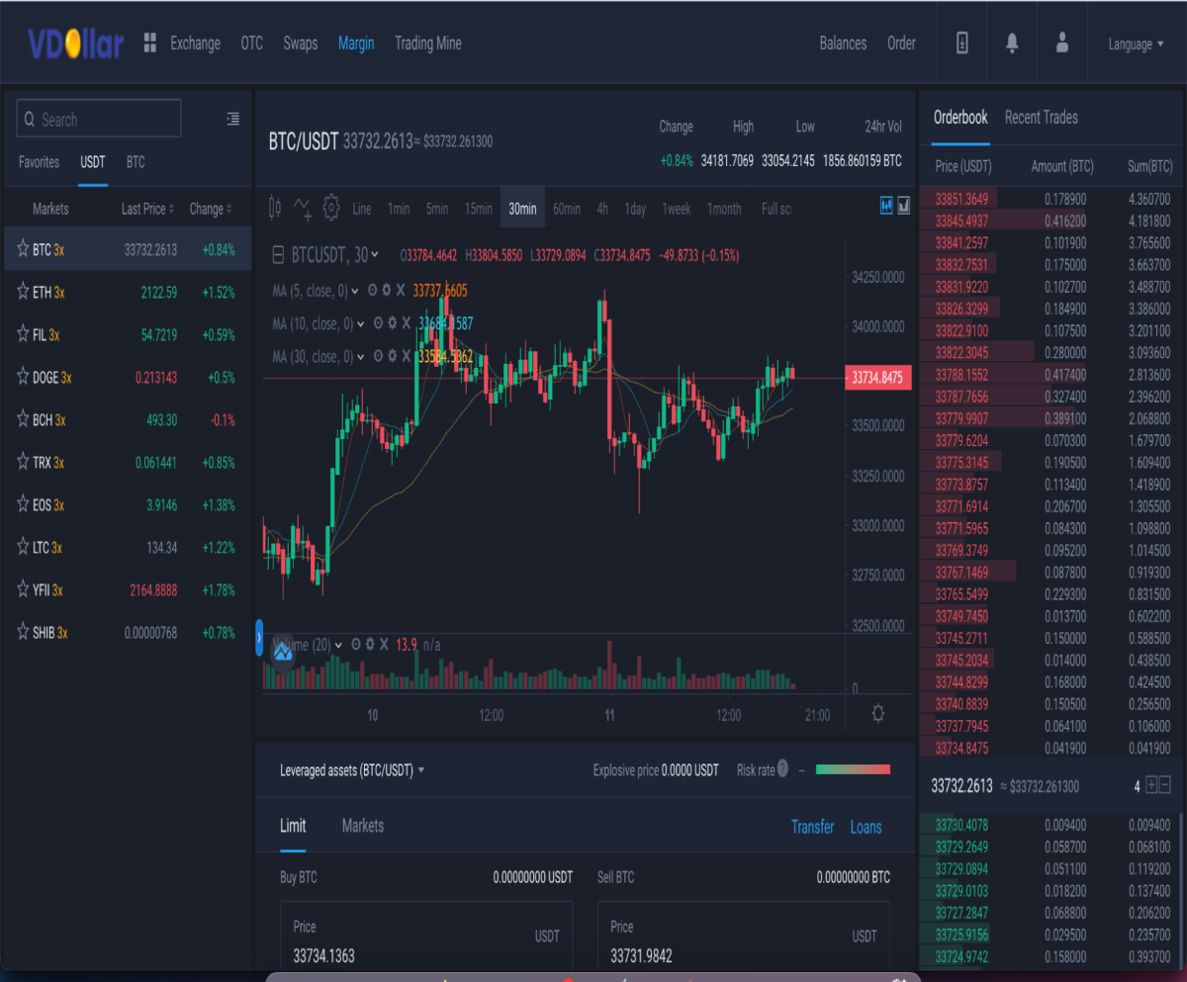Open the indicators icon in chart toolbar
The height and width of the screenshot is (982, 1187).
click(303, 208)
